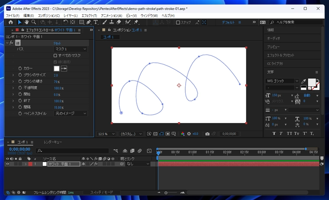This screenshot has height=200, width=329.
Task: Hide the ホワイト 平面 1 layer eye
Action: coord(7,164)
